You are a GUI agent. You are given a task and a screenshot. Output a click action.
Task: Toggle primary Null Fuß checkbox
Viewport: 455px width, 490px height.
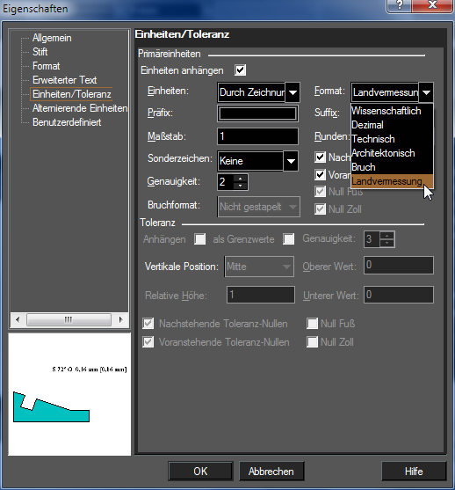(321, 192)
